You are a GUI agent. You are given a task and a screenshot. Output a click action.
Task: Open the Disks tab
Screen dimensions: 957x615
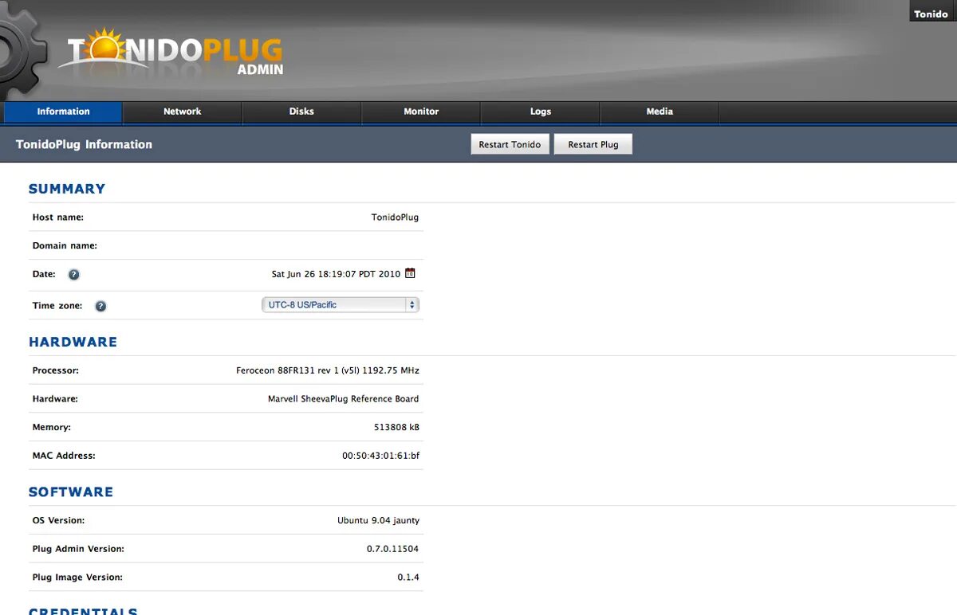301,112
